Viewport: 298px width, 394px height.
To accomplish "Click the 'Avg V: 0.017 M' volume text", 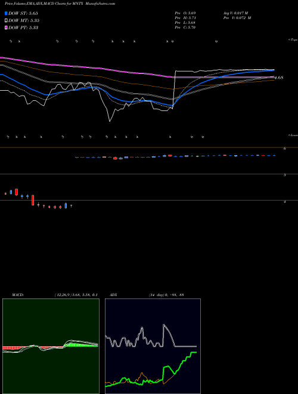I will (x=235, y=13).
